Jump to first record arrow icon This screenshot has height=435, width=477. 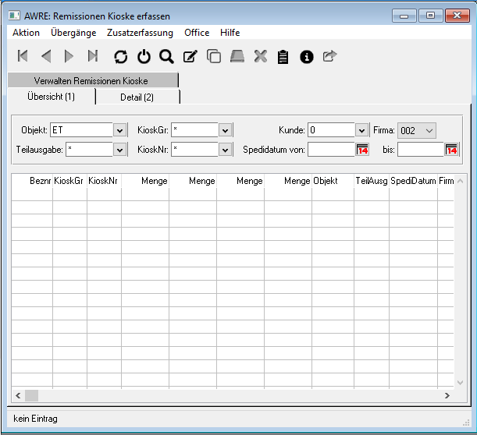pos(23,56)
